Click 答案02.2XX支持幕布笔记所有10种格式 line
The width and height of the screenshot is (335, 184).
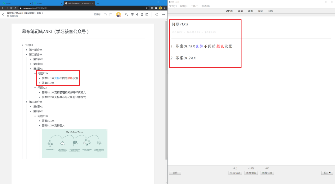pos(64,97)
